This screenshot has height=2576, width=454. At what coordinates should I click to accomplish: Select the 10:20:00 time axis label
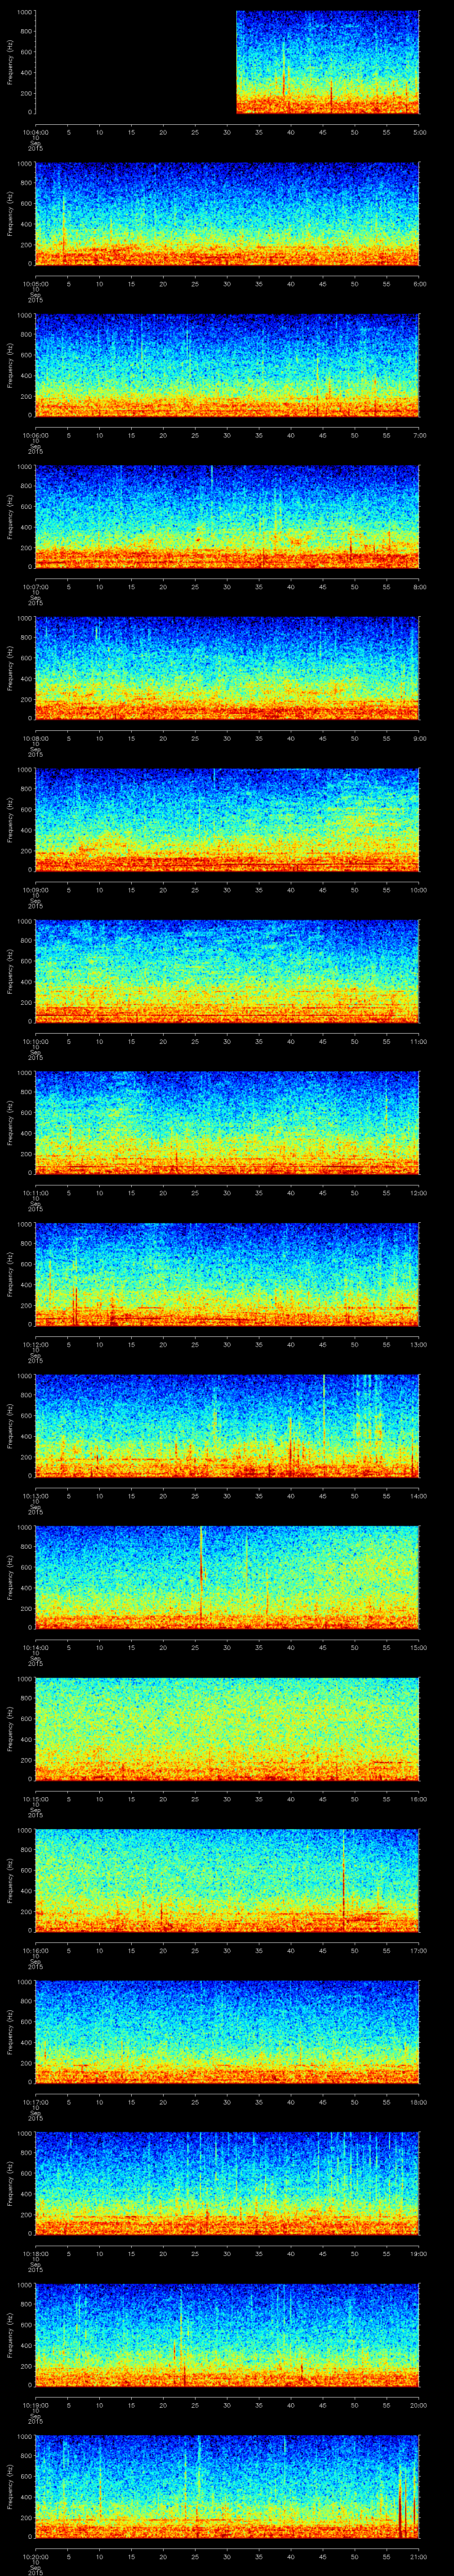point(35,2556)
